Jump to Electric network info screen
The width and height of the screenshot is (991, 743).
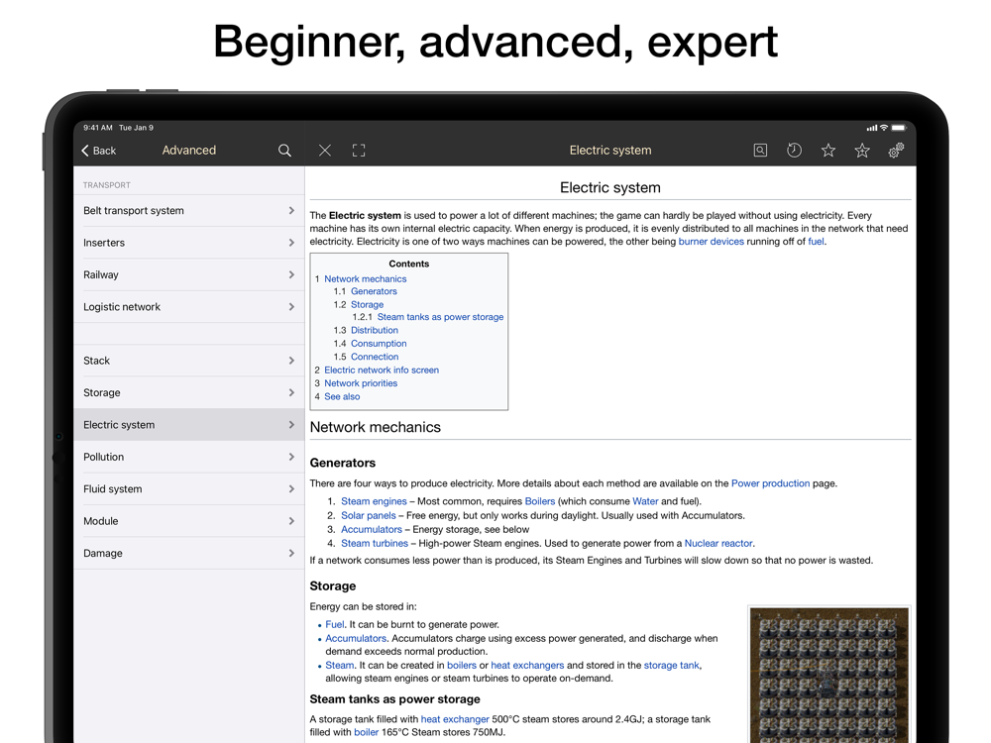(x=382, y=371)
